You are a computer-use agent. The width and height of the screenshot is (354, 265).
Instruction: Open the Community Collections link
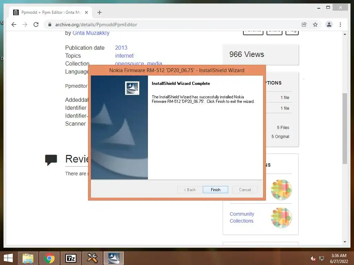[x=242, y=217]
